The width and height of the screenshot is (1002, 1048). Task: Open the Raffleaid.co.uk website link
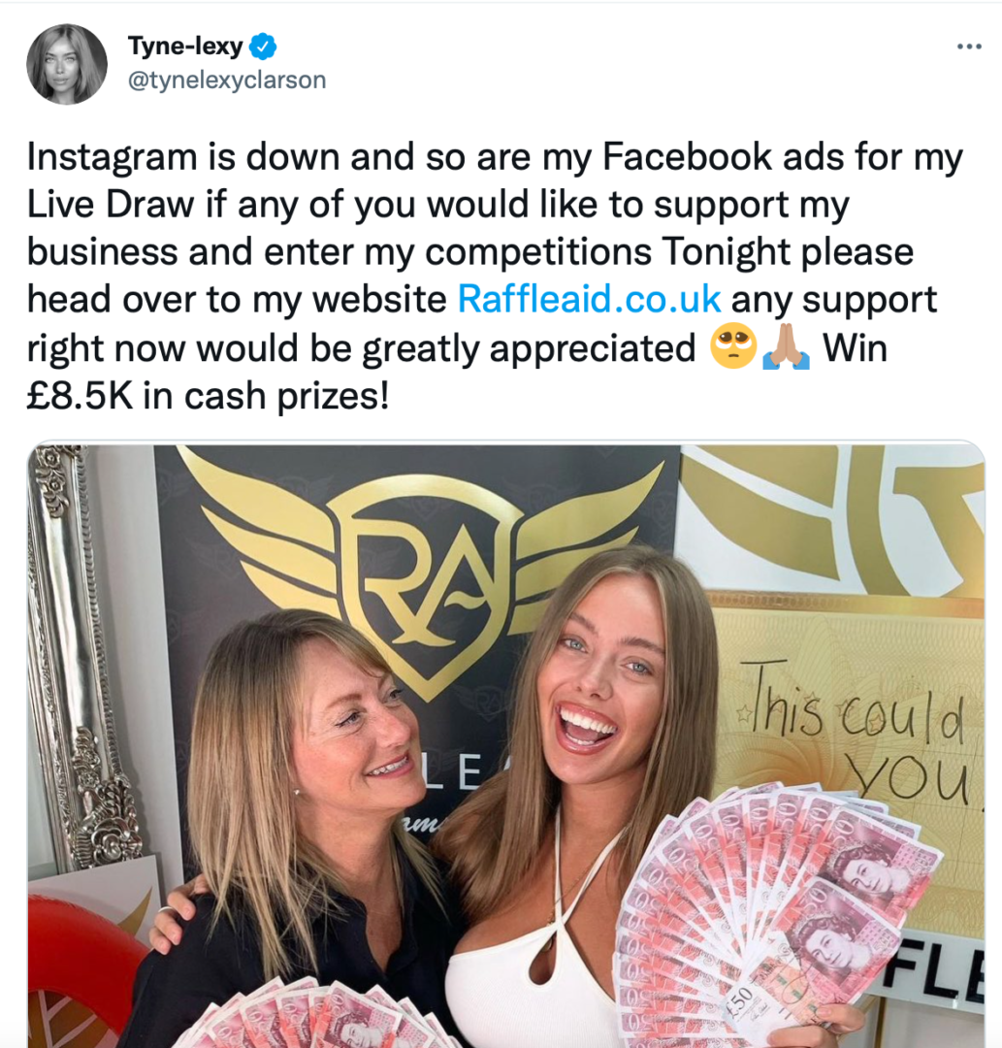click(x=589, y=299)
